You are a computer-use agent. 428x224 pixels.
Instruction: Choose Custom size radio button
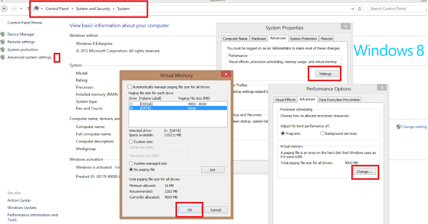coord(131,142)
